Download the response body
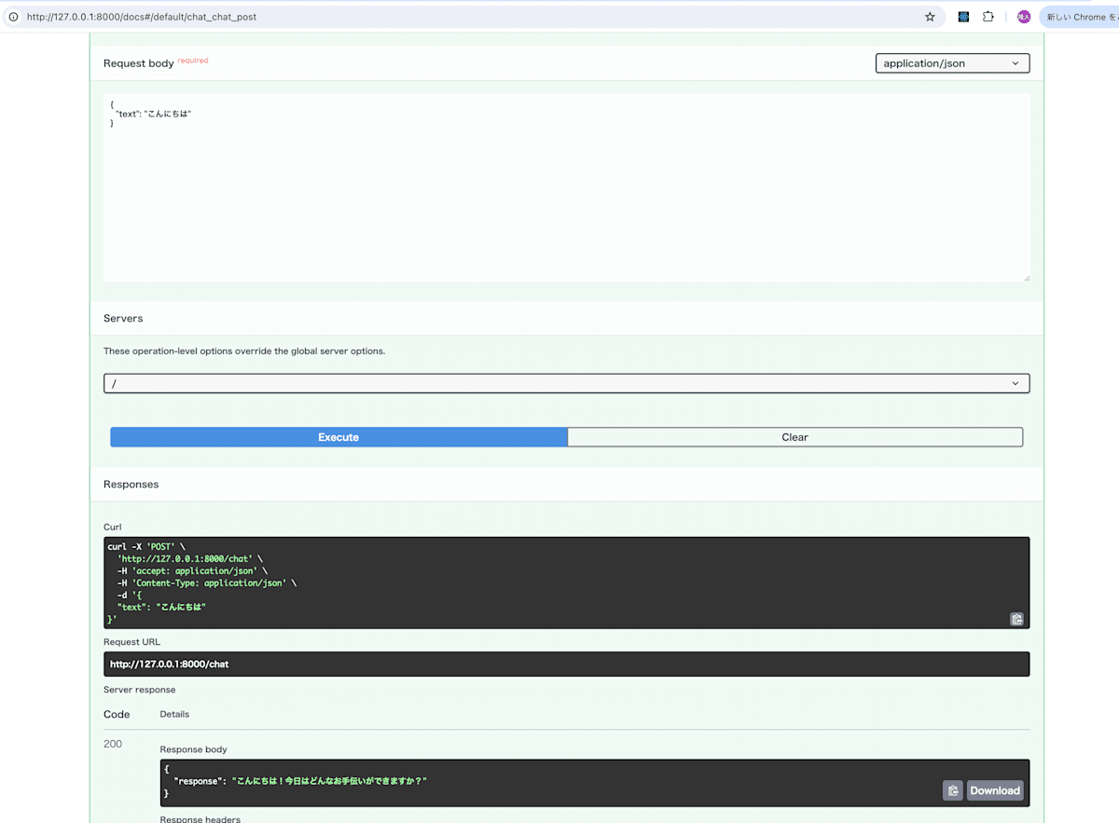This screenshot has height=823, width=1119. point(995,790)
